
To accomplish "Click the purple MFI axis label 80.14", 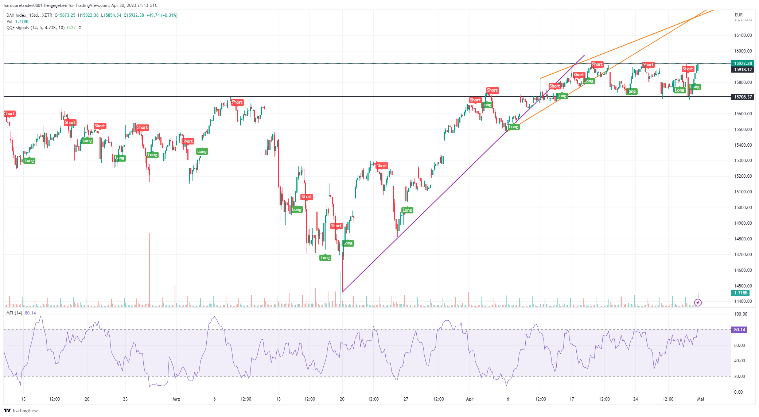I will [739, 330].
